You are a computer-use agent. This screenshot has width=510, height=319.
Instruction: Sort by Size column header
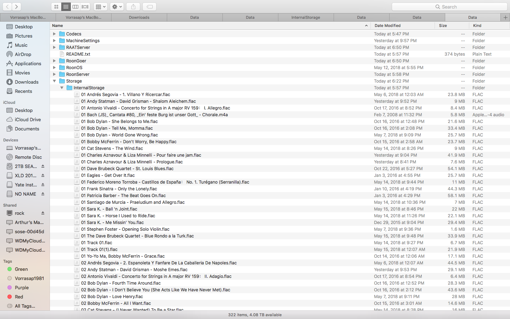point(452,26)
